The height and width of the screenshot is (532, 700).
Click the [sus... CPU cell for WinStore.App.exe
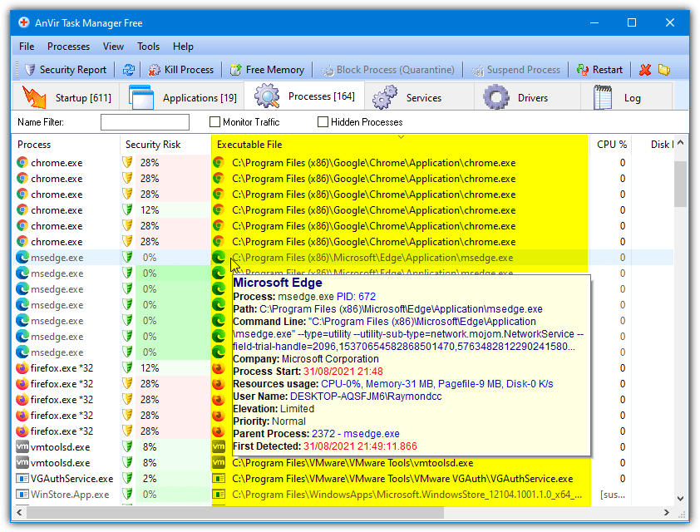click(x=613, y=495)
